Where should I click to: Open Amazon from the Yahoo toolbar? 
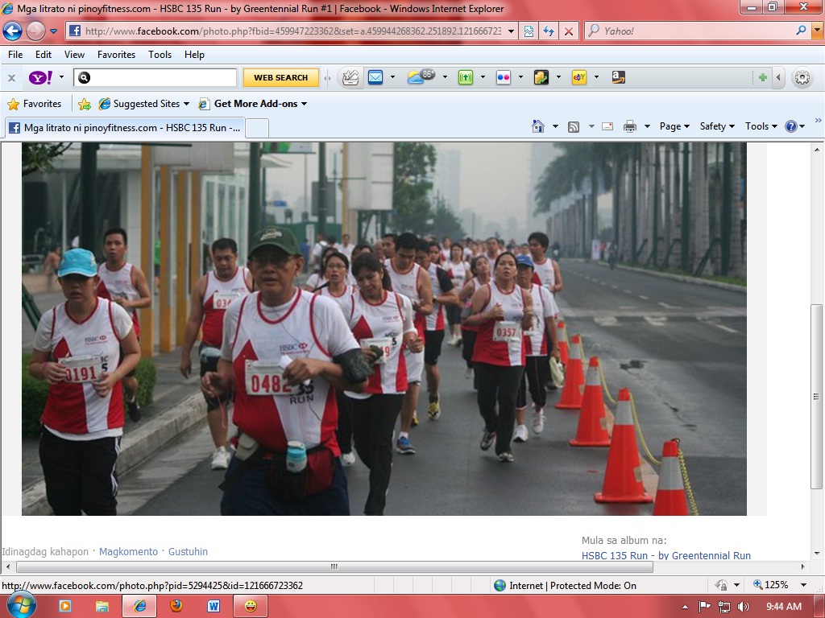coord(616,77)
